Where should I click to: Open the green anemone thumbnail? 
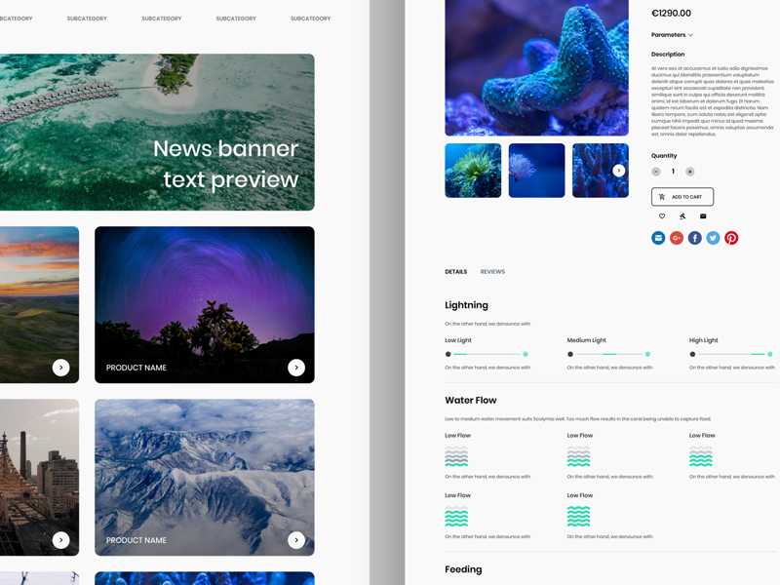coord(473,171)
